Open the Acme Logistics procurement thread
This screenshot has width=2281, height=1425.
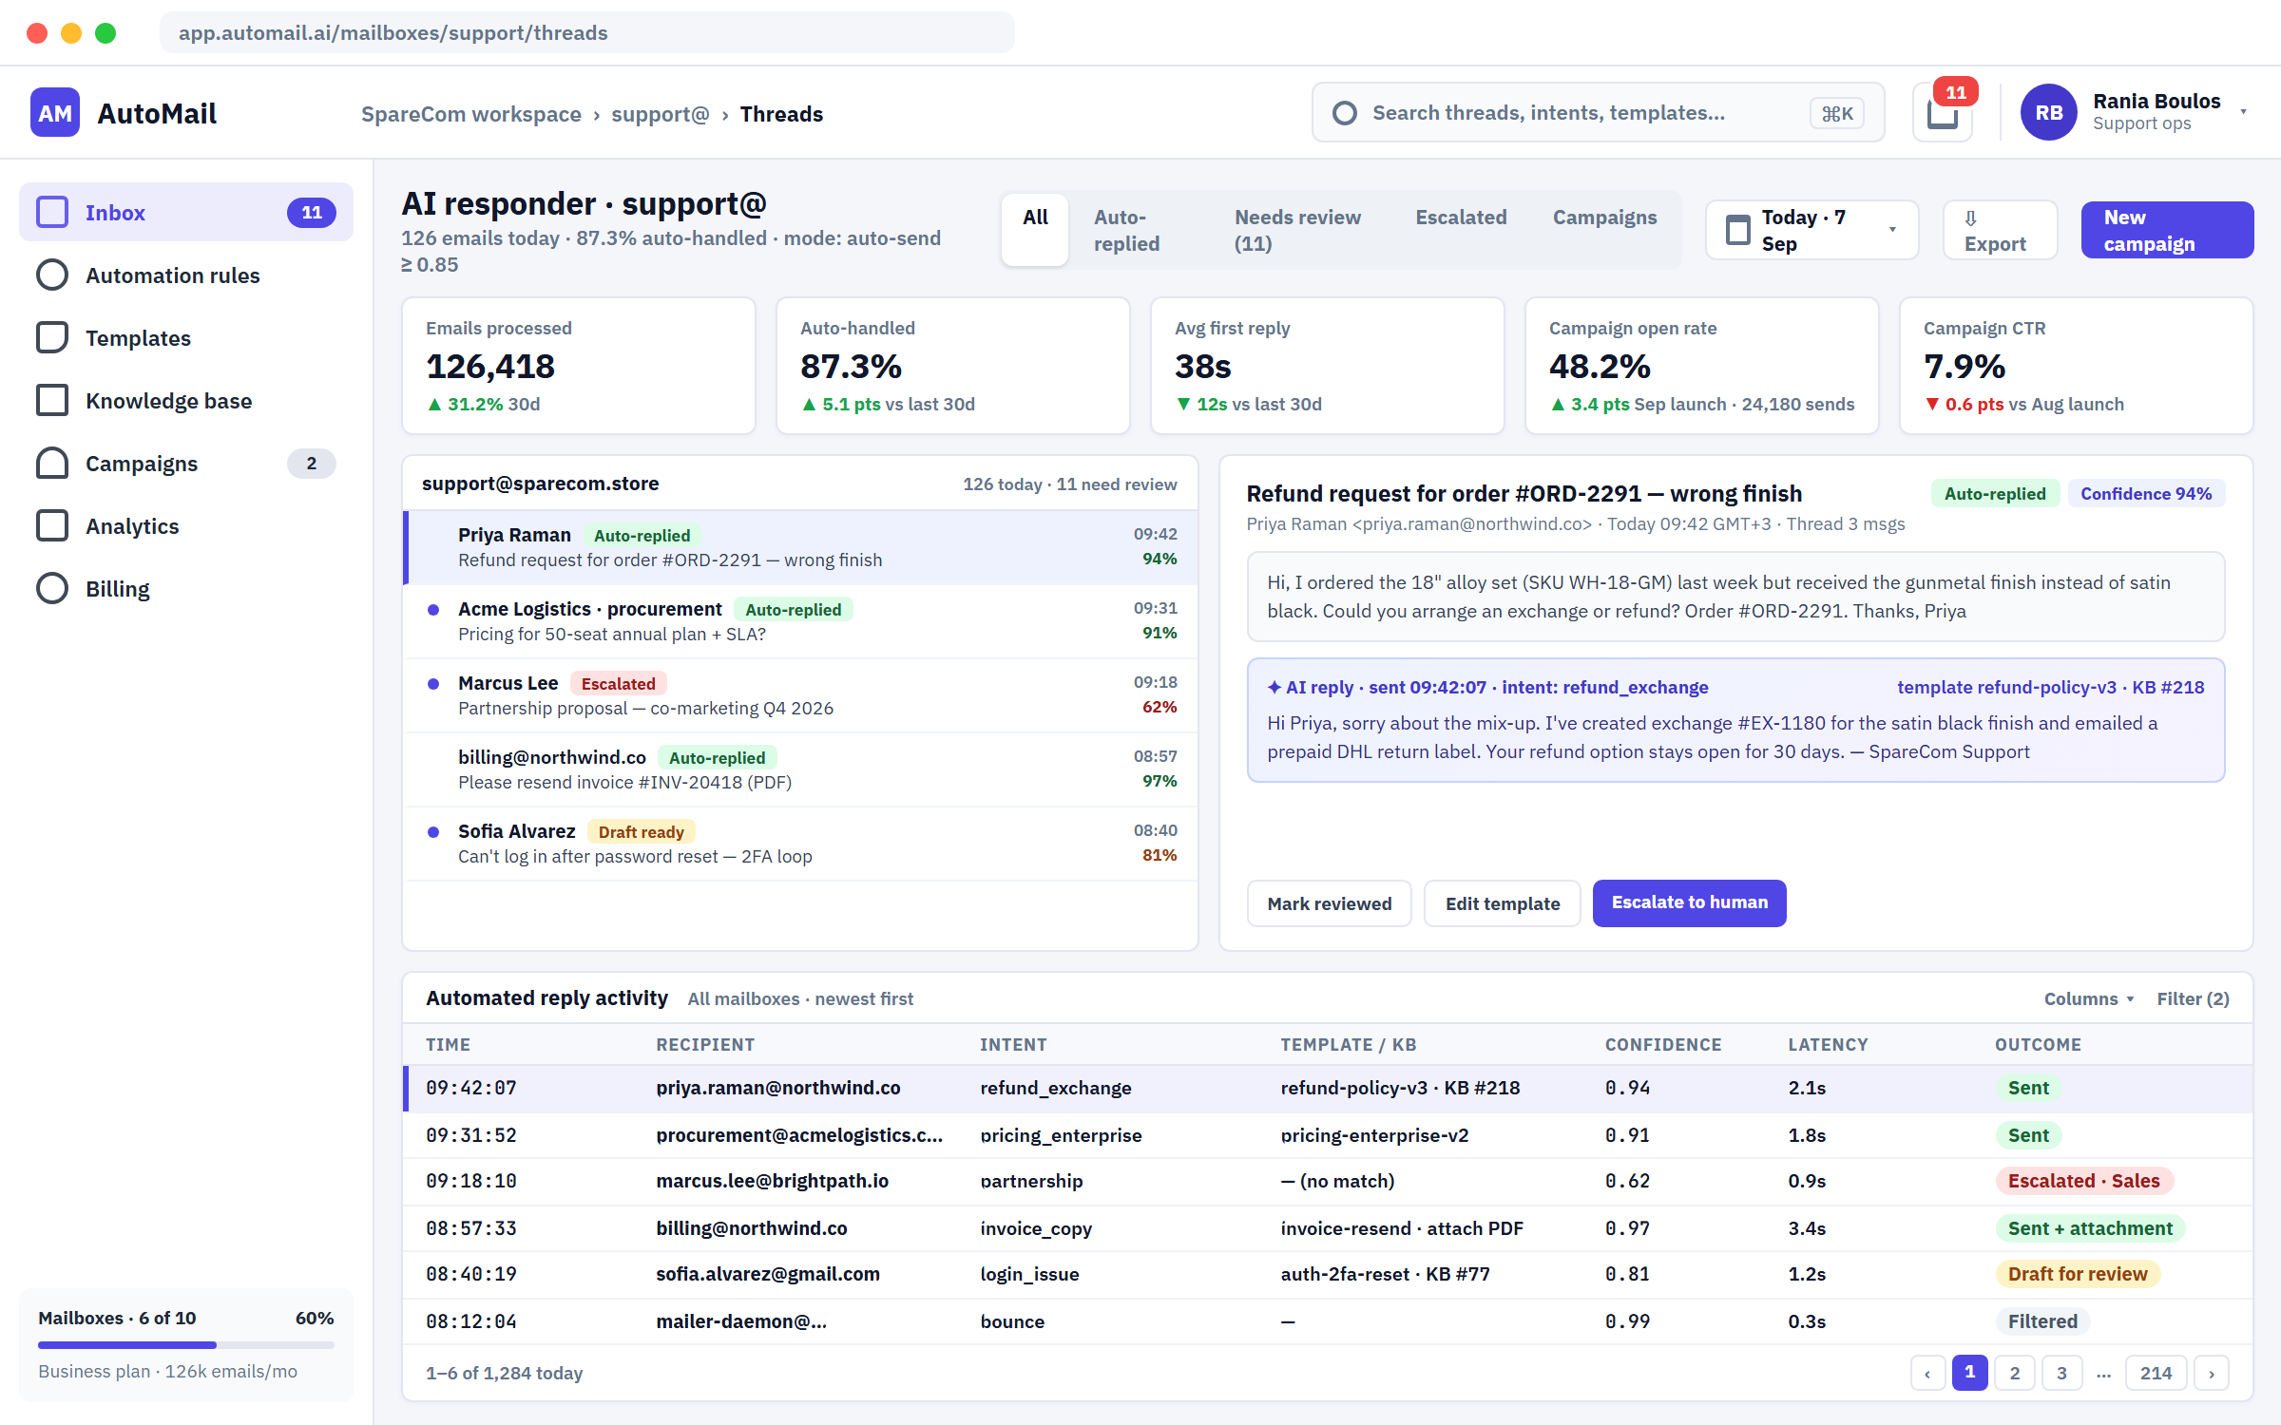[x=800, y=621]
